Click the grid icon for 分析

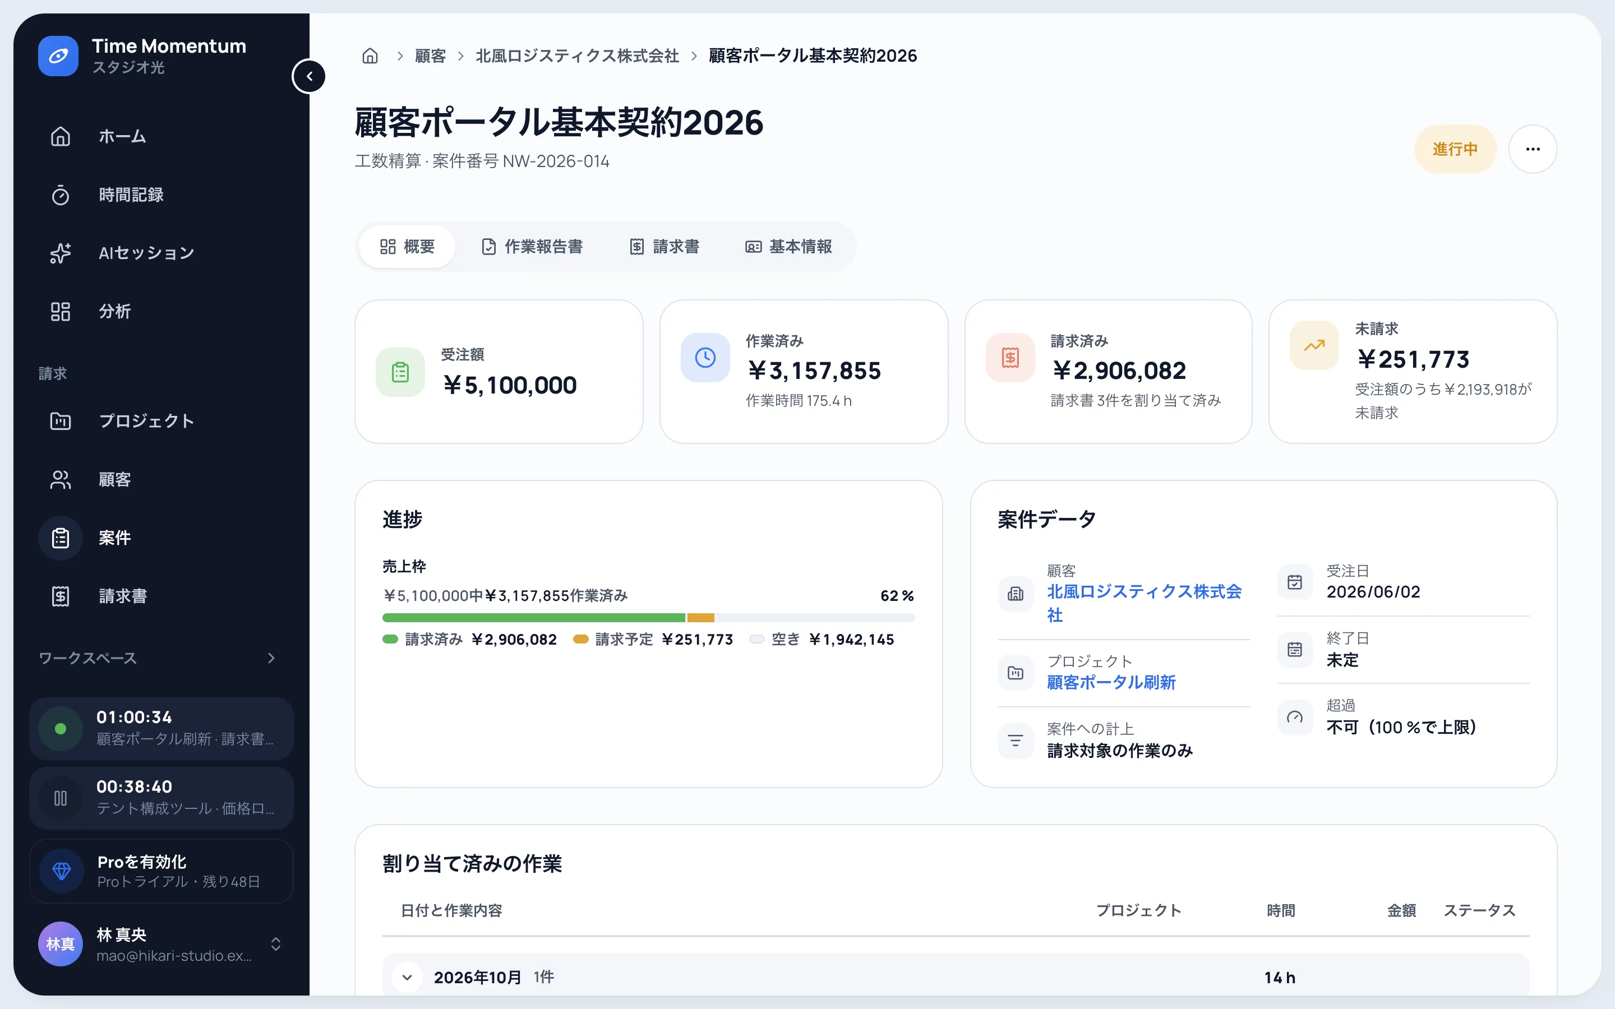click(x=61, y=312)
